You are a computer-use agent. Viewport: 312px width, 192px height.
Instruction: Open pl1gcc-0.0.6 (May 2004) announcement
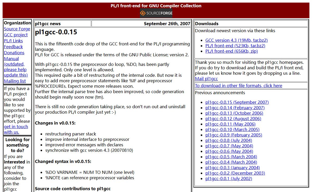(229, 151)
